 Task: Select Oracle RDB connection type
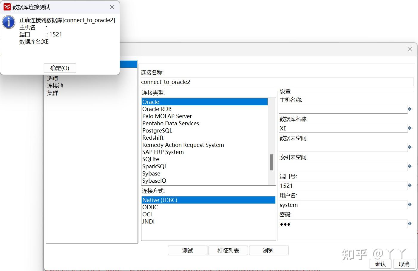(x=205, y=109)
